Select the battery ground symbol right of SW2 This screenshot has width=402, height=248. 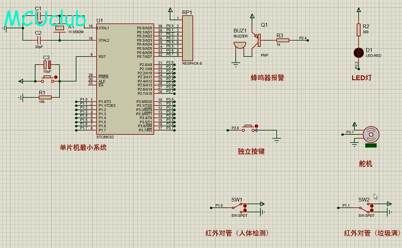(390, 212)
